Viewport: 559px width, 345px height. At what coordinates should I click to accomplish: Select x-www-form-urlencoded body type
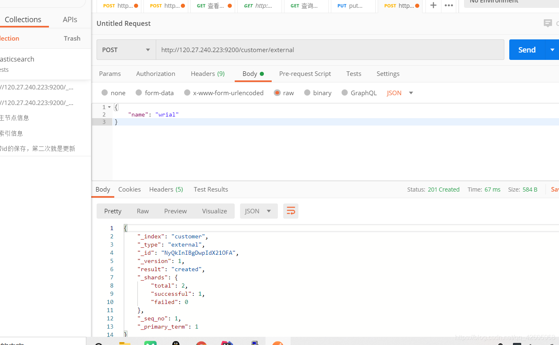(224, 93)
